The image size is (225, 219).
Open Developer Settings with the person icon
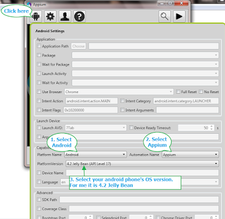pos(65,16)
